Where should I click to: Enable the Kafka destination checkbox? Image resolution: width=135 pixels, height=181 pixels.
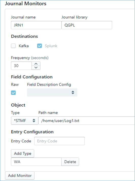pyautogui.click(x=13, y=46)
